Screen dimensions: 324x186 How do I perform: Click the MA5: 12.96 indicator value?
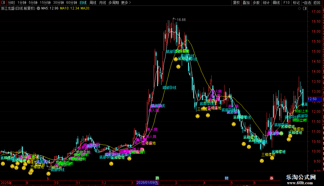click(50, 8)
